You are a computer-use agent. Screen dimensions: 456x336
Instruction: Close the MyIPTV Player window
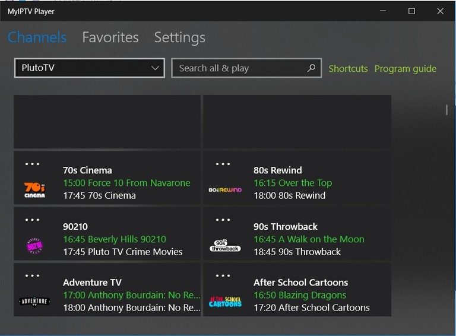coord(440,11)
